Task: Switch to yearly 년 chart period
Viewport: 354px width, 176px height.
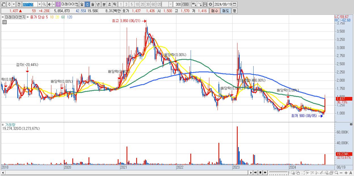Action: pyautogui.click(x=98, y=4)
